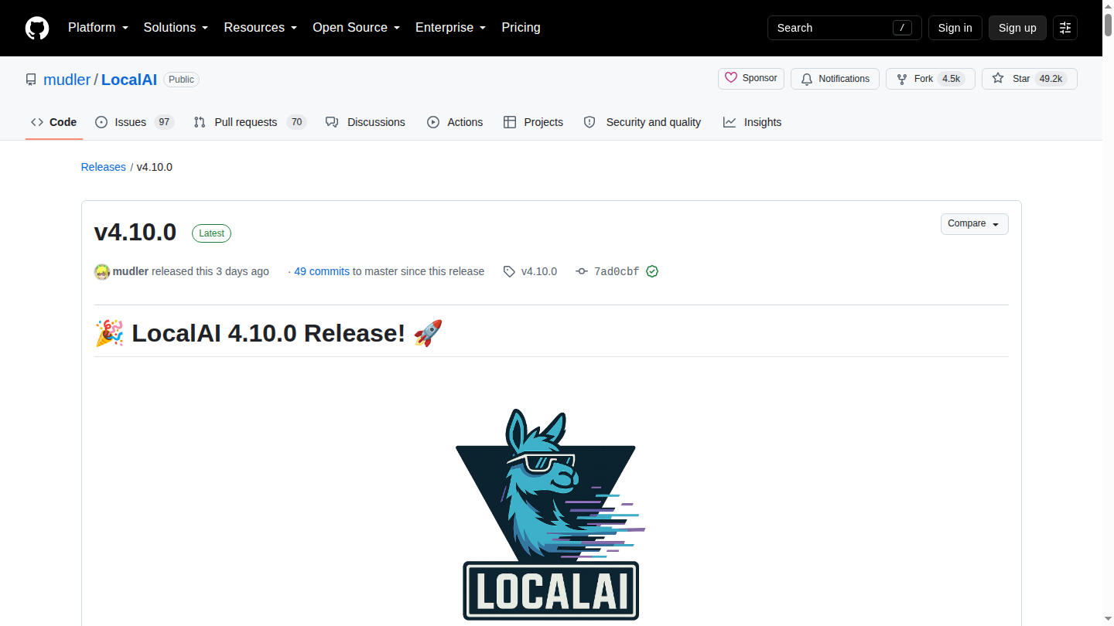Click mudler's avatar image
Image resolution: width=1114 pixels, height=626 pixels.
[x=102, y=271]
